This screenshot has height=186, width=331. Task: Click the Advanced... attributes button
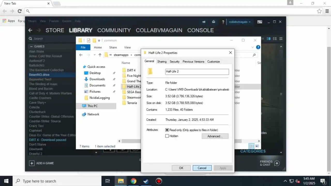coord(215,136)
